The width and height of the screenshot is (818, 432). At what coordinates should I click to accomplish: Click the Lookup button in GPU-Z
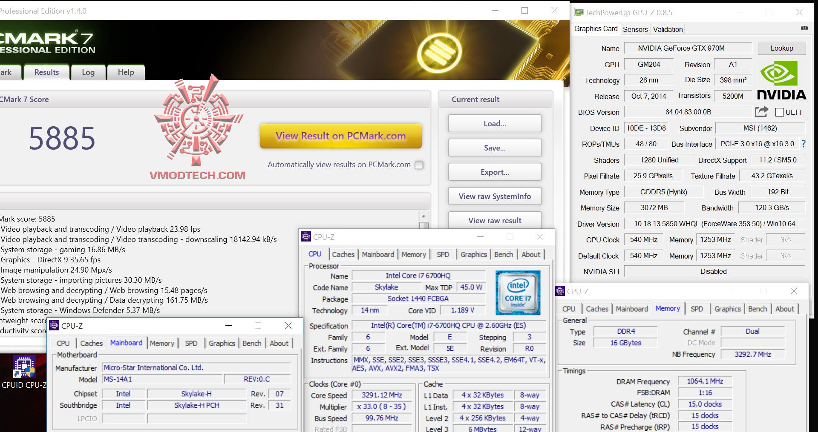pos(782,48)
